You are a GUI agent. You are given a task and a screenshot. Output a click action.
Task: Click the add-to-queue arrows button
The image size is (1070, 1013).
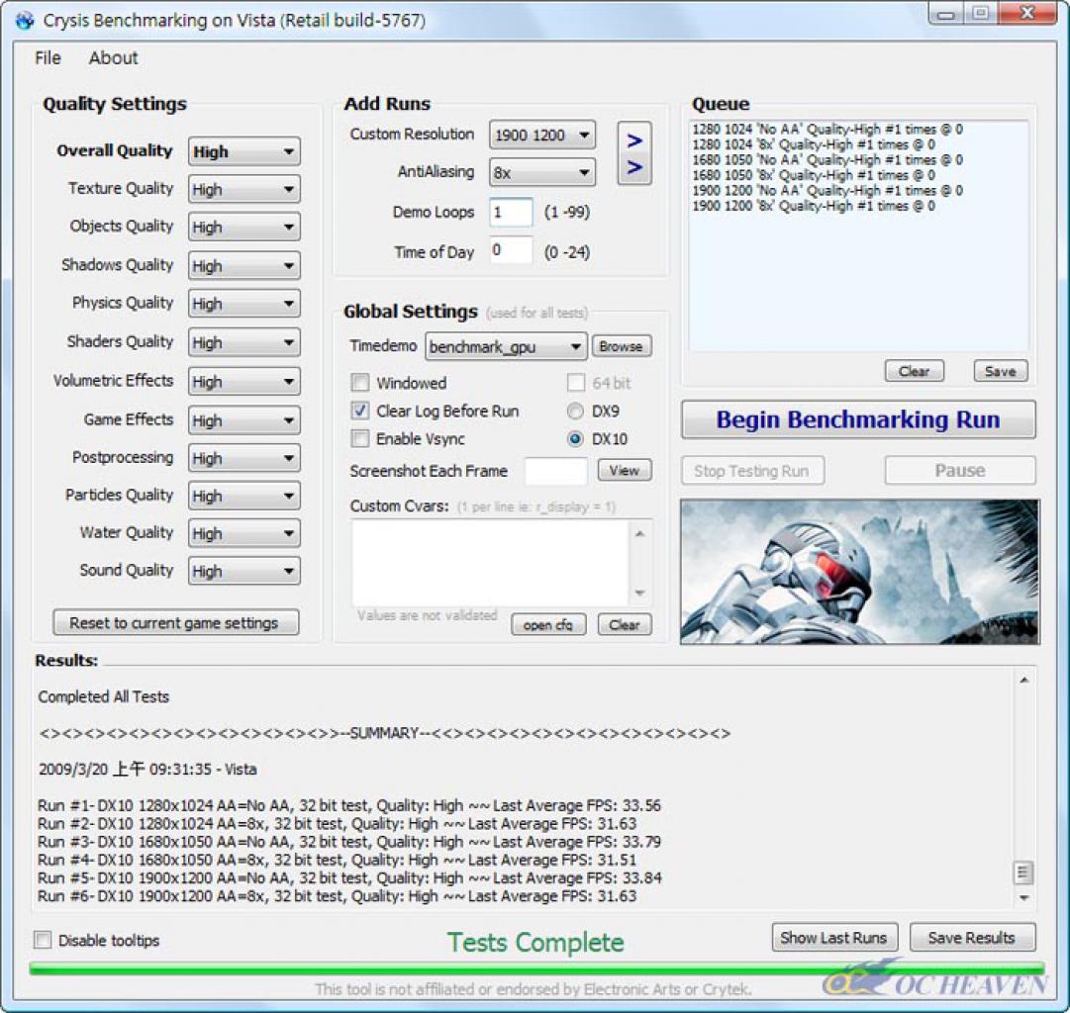tap(633, 153)
